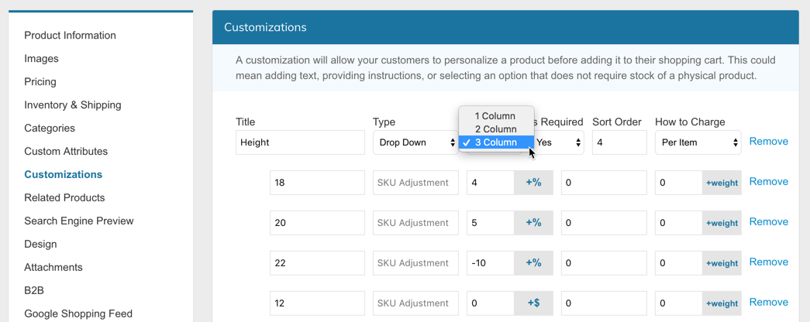Pick the checked 3 Column option

(x=495, y=142)
